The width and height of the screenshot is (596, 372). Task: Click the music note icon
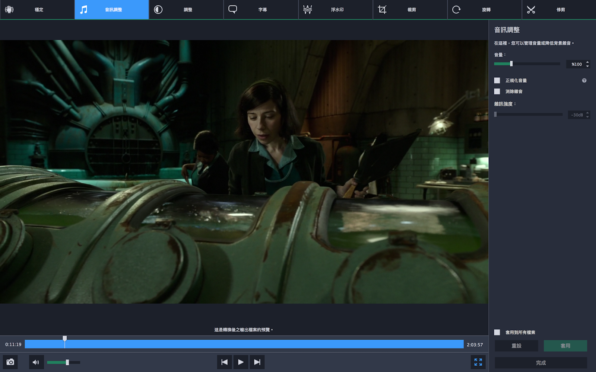pyautogui.click(x=84, y=9)
